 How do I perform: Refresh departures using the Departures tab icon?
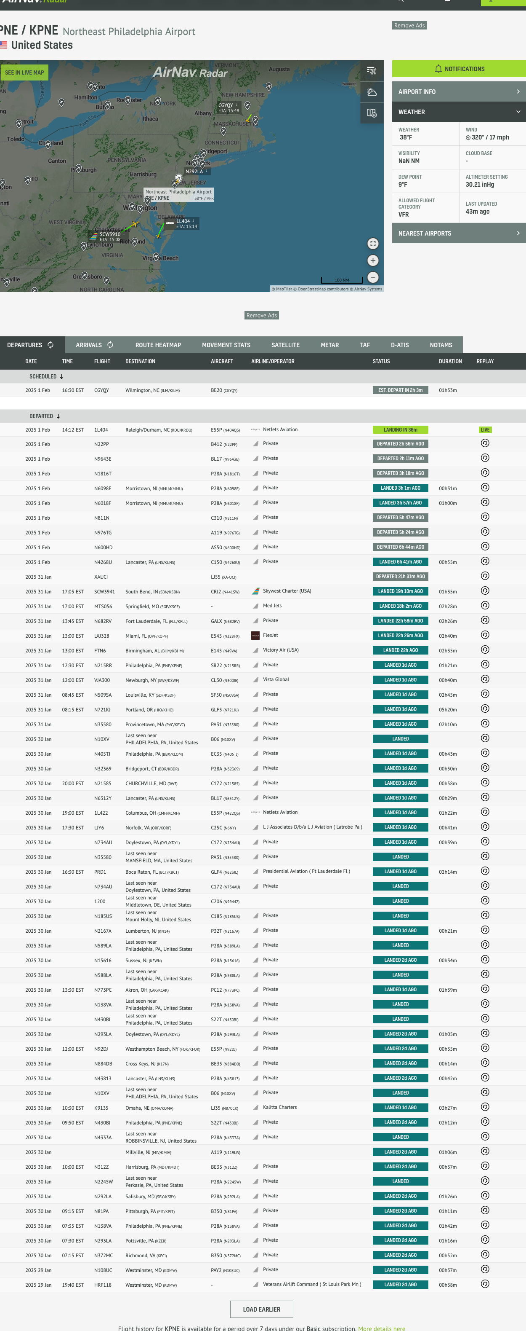50,345
